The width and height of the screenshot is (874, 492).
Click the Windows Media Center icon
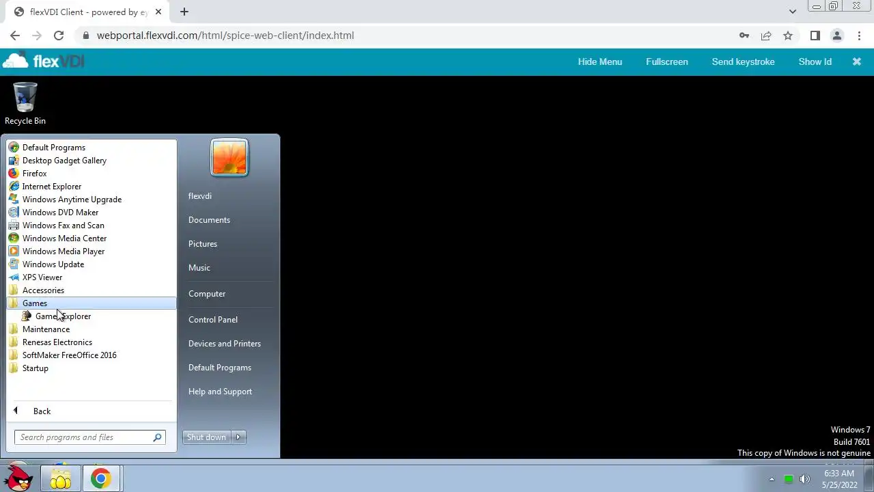pyautogui.click(x=14, y=238)
